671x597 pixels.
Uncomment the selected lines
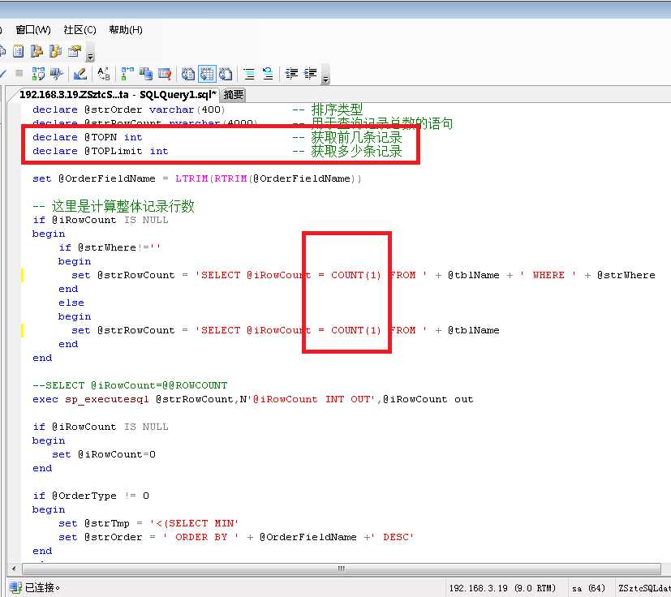click(x=268, y=74)
